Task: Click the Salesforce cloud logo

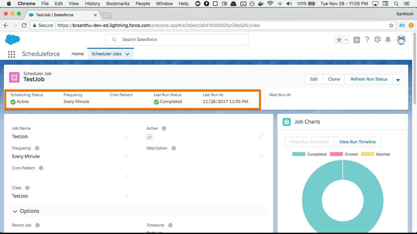Action: (13, 40)
